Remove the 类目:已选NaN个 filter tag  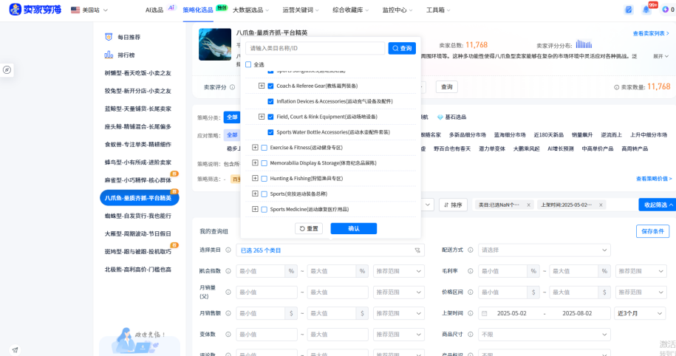528,205
